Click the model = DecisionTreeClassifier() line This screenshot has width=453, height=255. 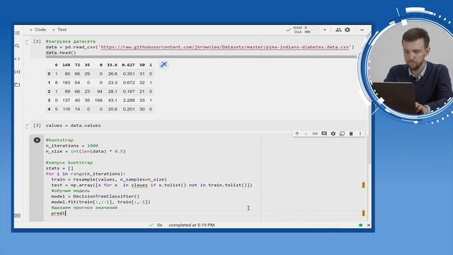pos(95,196)
